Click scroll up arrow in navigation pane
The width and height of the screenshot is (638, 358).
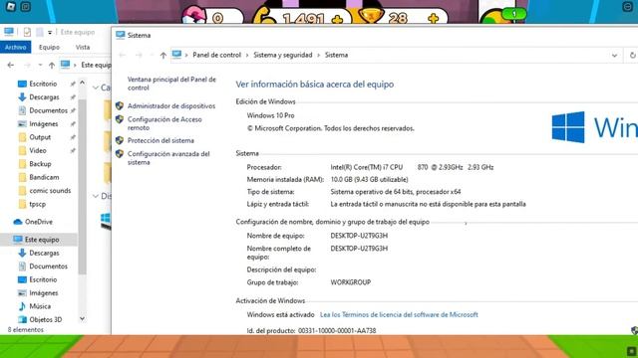click(x=82, y=83)
